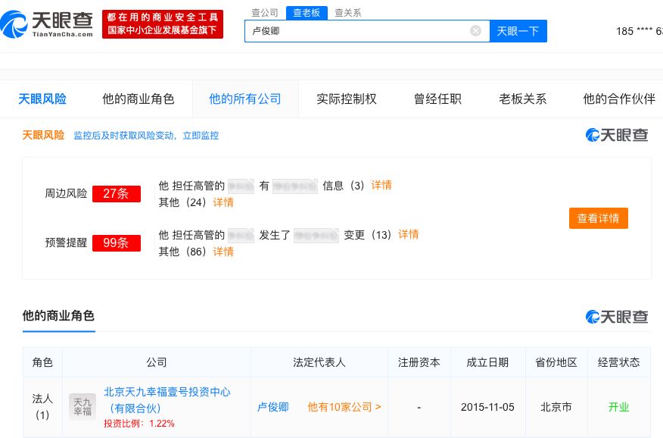Switch to the 查关系 search tab
Screen dimensions: 663x438
click(x=347, y=13)
